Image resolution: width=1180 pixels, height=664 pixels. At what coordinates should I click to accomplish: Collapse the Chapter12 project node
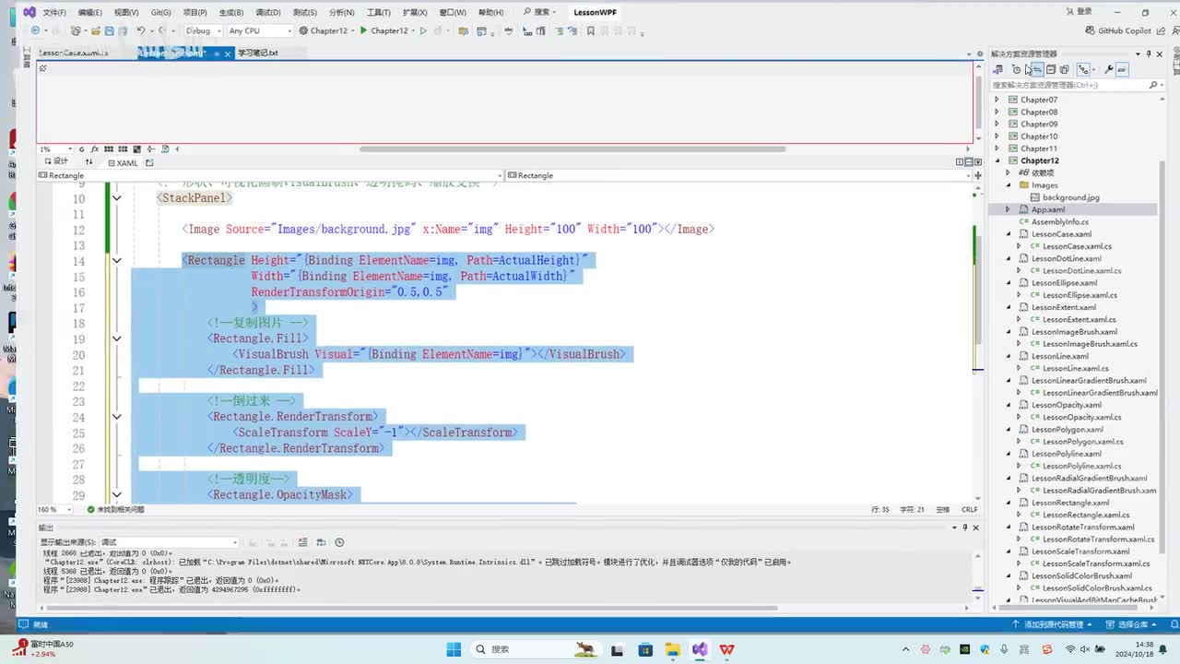click(x=997, y=160)
